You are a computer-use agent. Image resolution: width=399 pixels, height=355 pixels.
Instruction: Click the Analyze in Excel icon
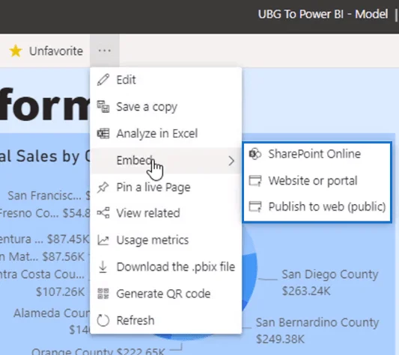(103, 134)
